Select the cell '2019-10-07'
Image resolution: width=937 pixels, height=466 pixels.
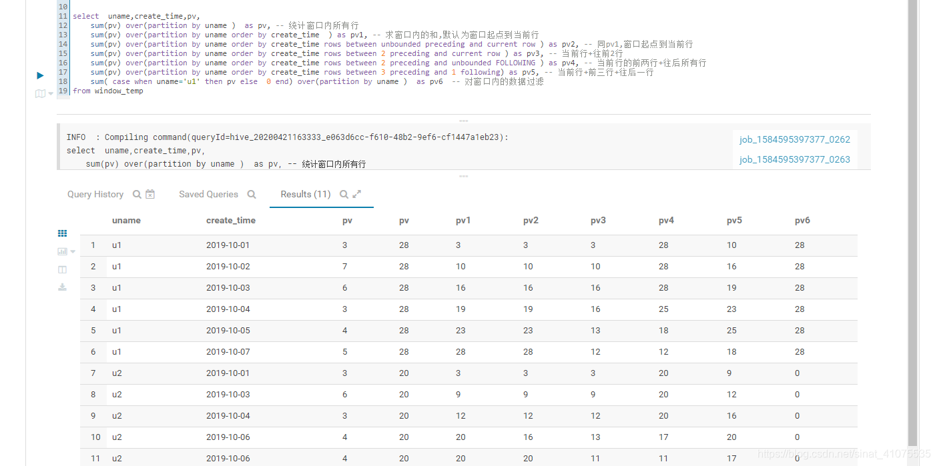[228, 351]
